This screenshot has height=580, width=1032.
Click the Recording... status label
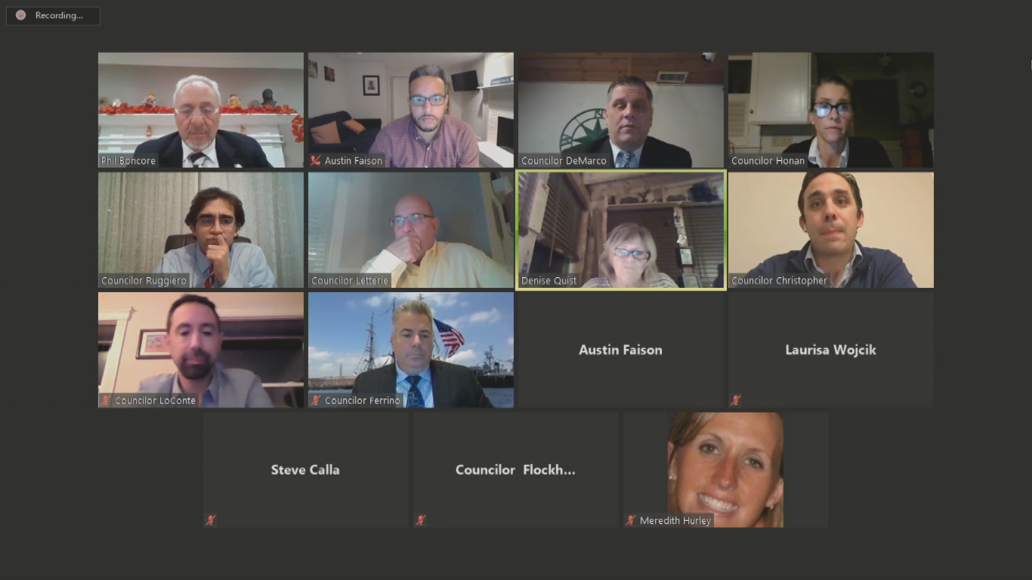coord(59,16)
